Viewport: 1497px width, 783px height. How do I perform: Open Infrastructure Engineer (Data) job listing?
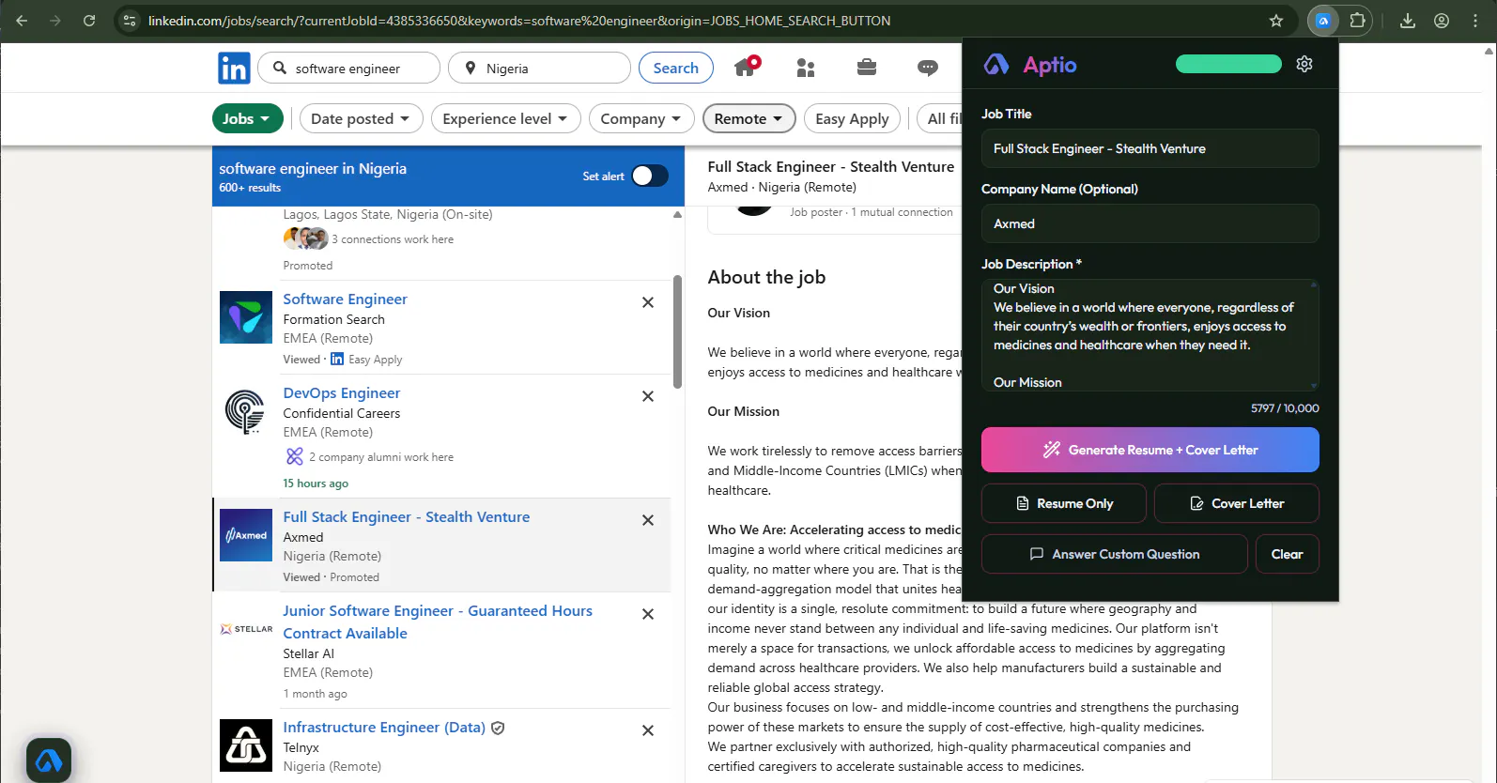point(384,727)
